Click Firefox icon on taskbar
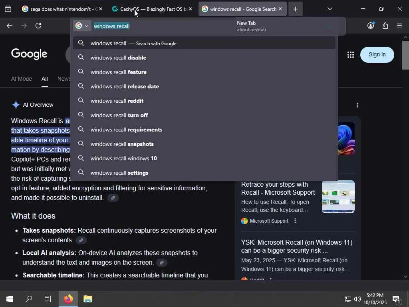409x307 pixels. coord(68,299)
